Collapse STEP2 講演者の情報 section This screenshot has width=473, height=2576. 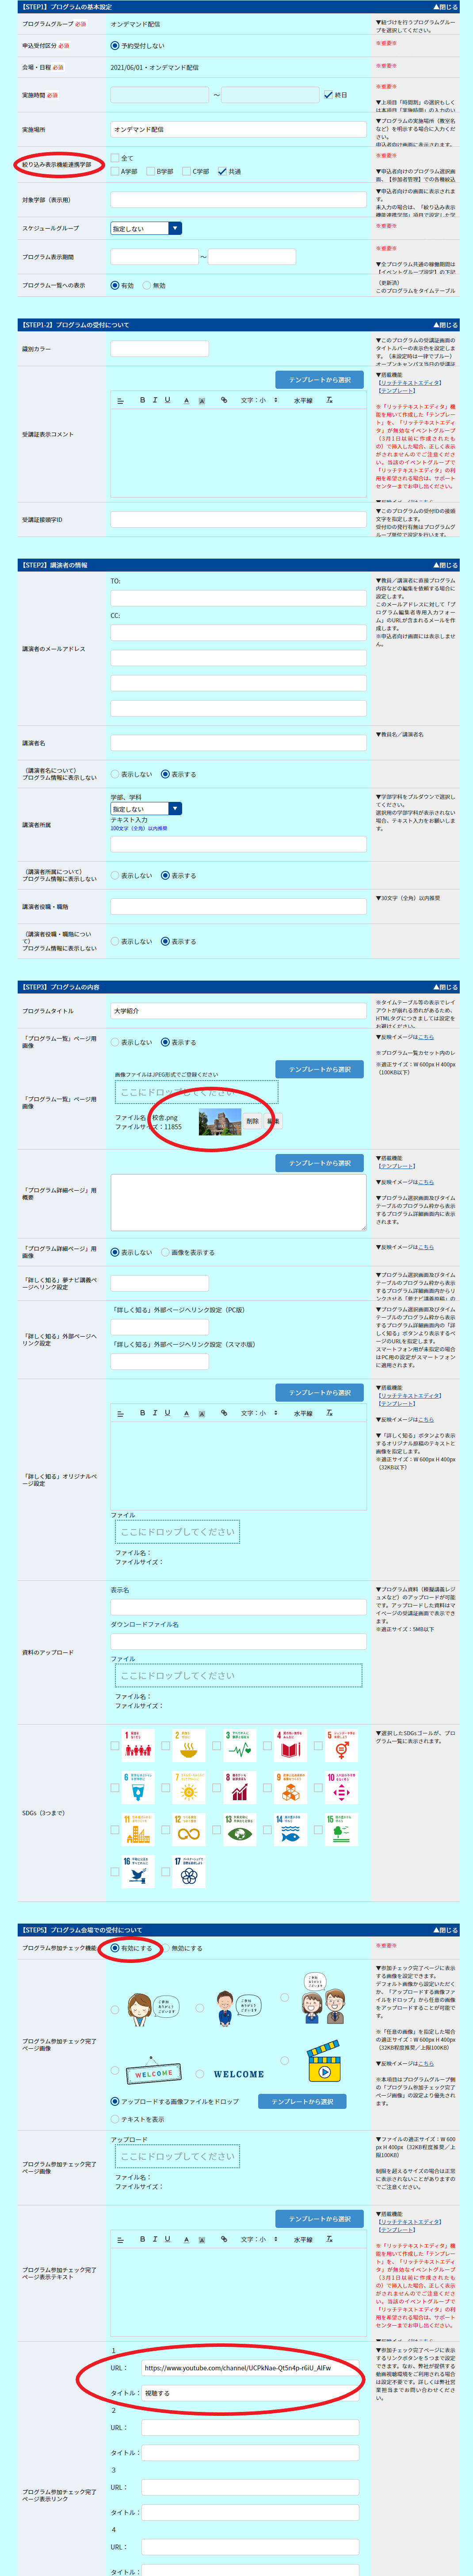point(446,565)
